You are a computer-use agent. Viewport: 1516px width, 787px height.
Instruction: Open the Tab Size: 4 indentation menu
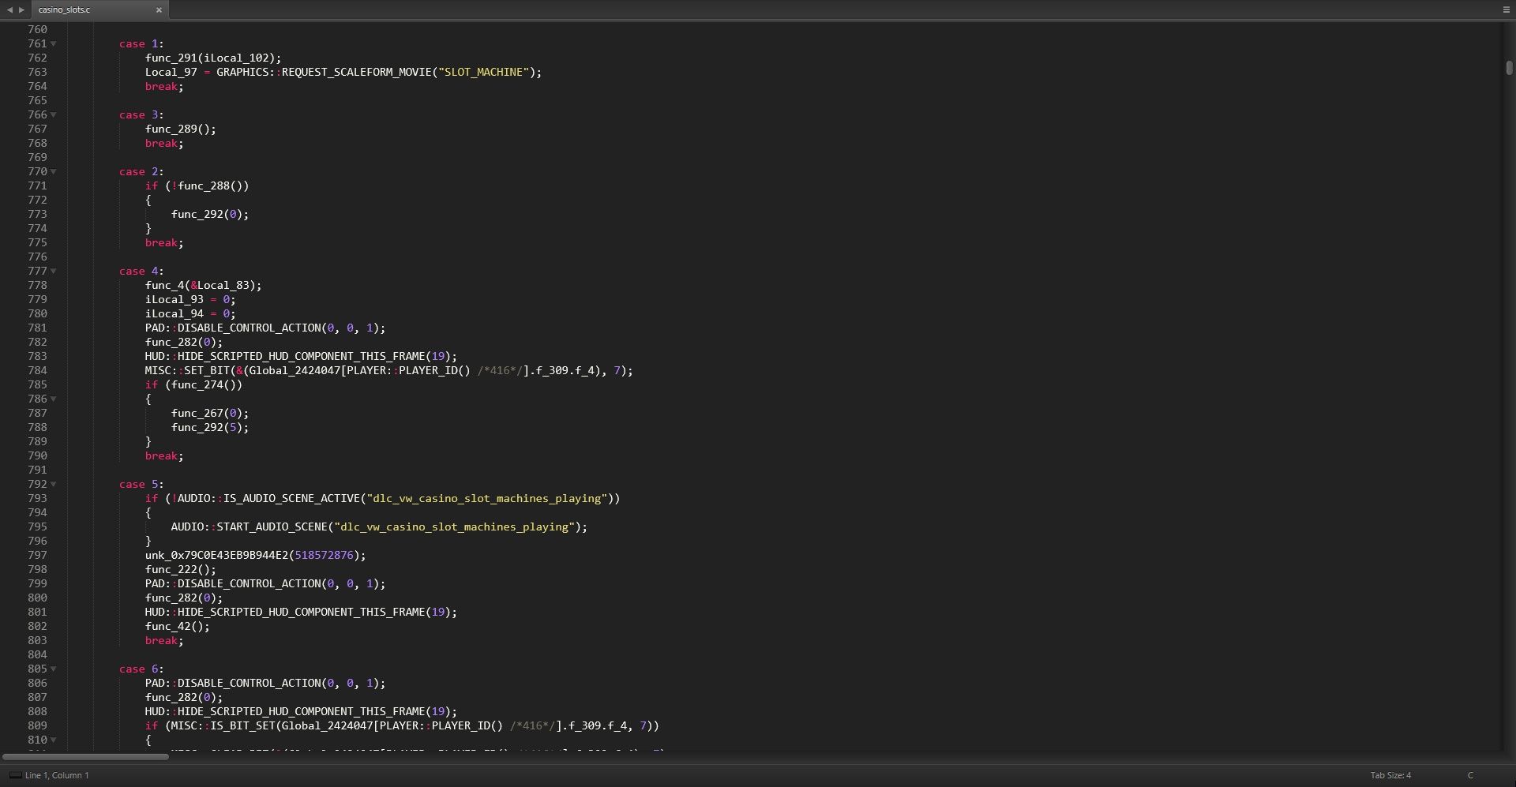[x=1390, y=775]
